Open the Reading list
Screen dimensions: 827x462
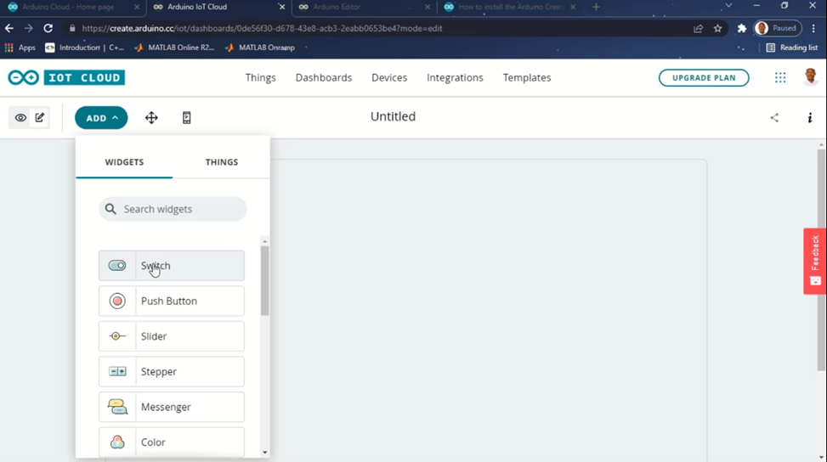[x=792, y=48]
